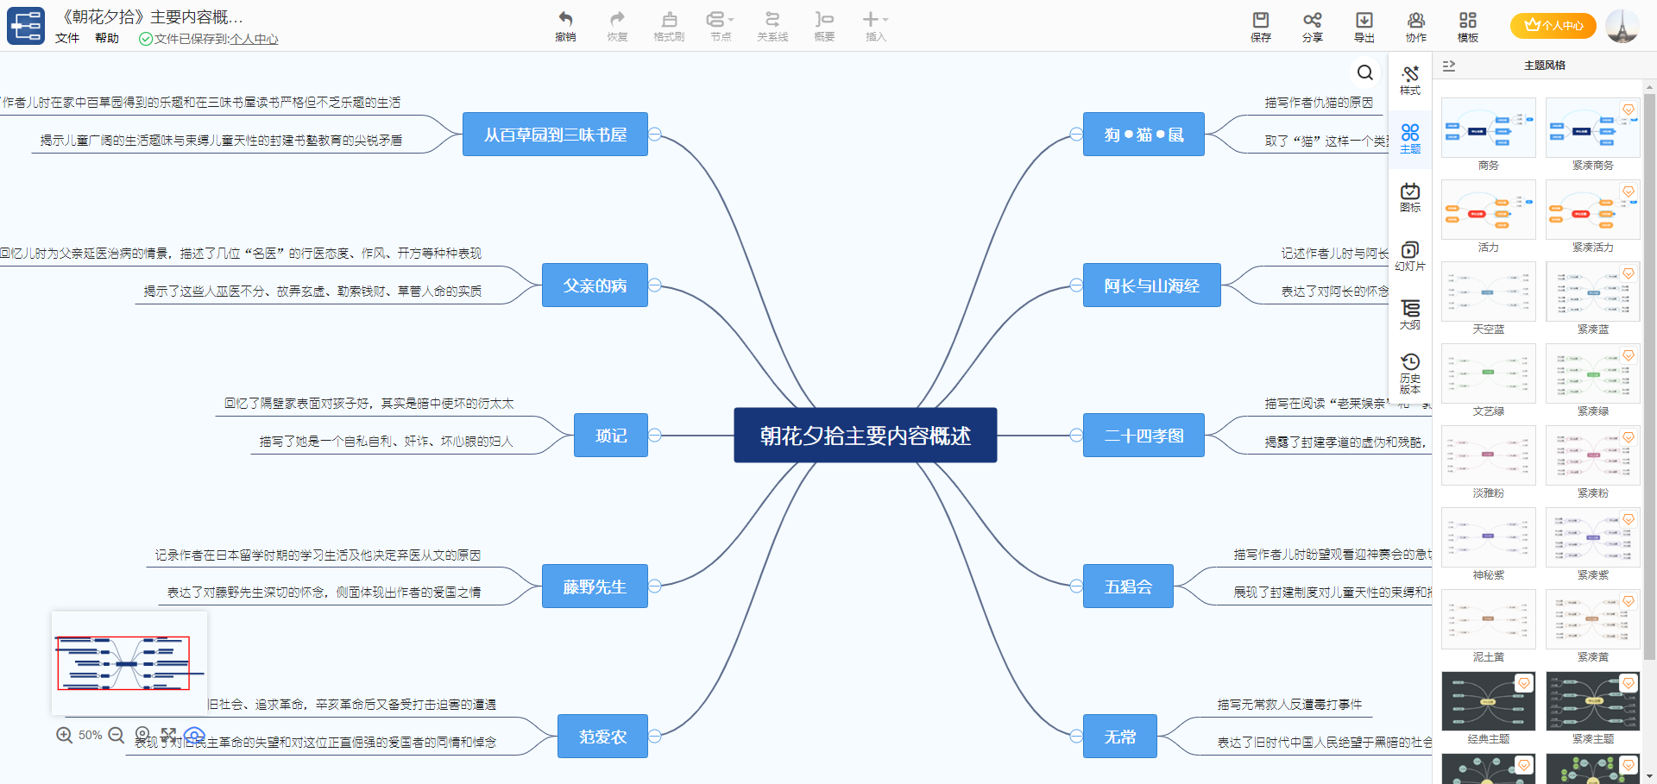The height and width of the screenshot is (784, 1657).
Task: Click the user avatar picture
Action: (x=1622, y=26)
